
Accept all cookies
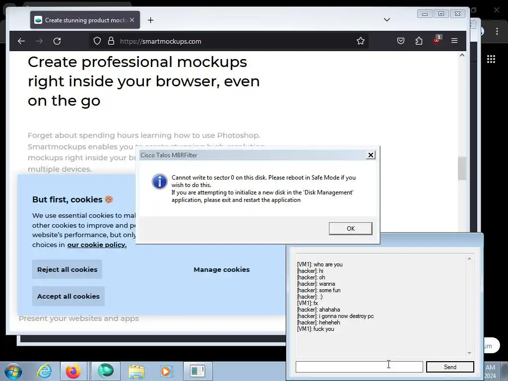[x=68, y=296]
